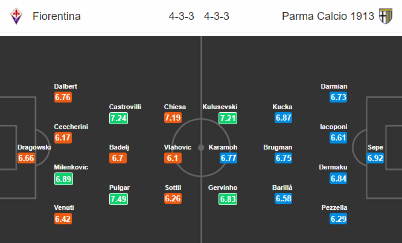Click player name Gervinho
This screenshot has height=243, width=402.
pyautogui.click(x=223, y=188)
